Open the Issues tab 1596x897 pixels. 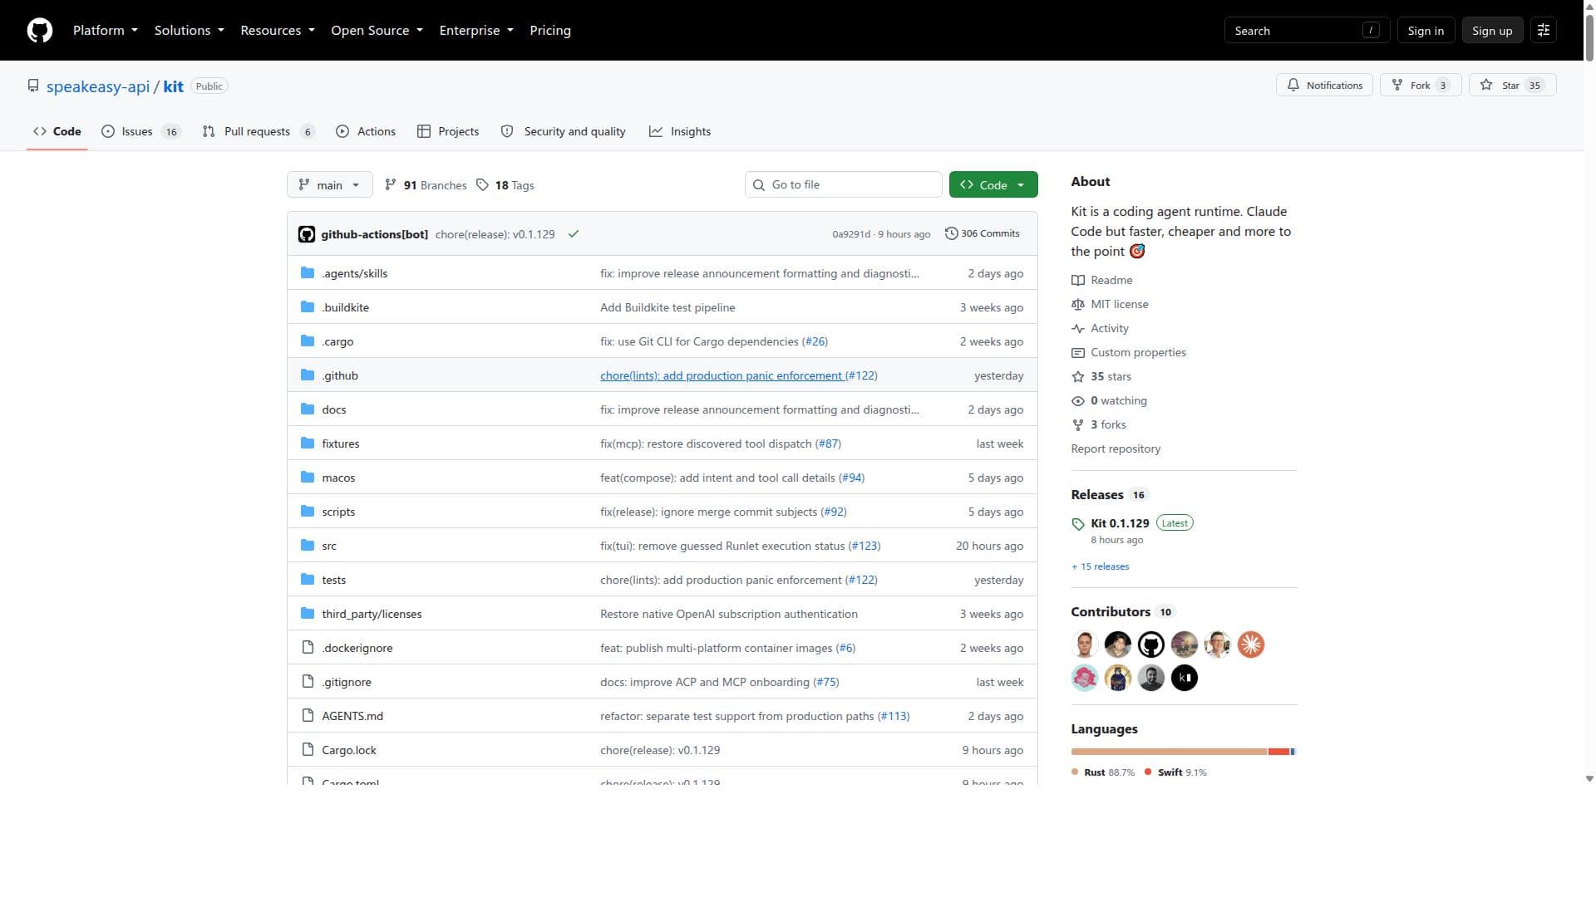pyautogui.click(x=140, y=131)
